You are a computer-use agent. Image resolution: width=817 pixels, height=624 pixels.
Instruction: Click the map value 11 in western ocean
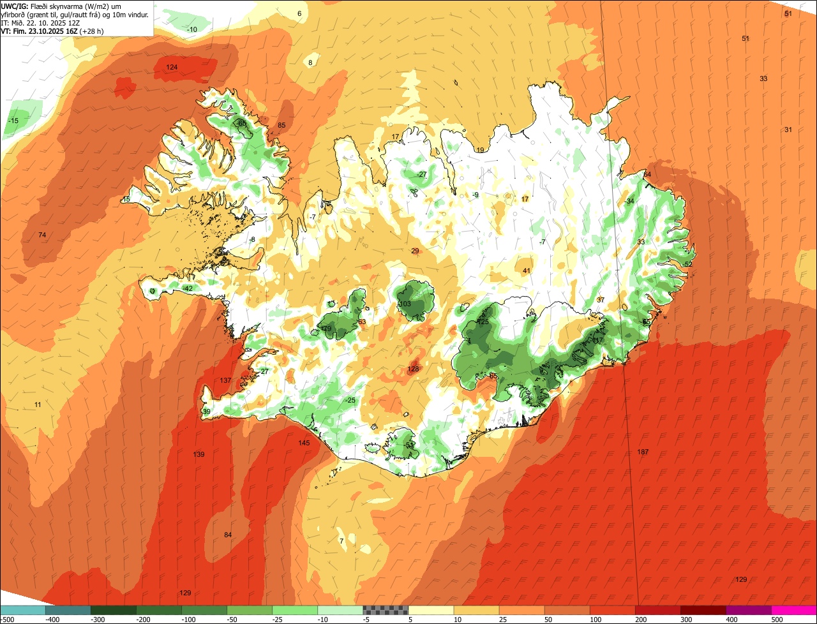pos(38,405)
